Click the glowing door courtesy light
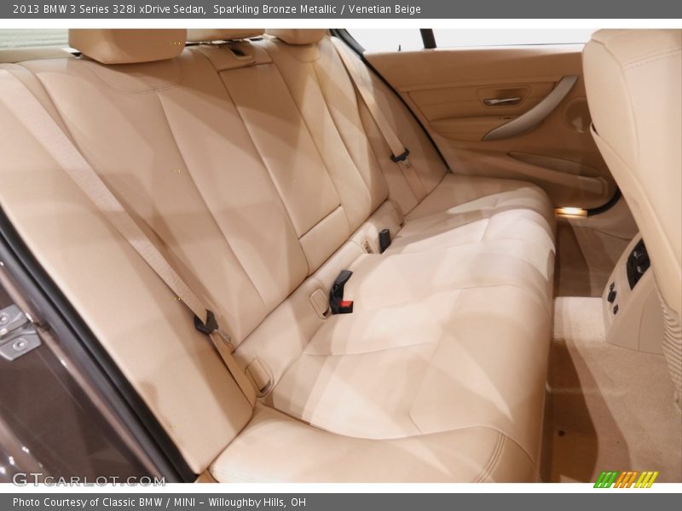 point(570,211)
